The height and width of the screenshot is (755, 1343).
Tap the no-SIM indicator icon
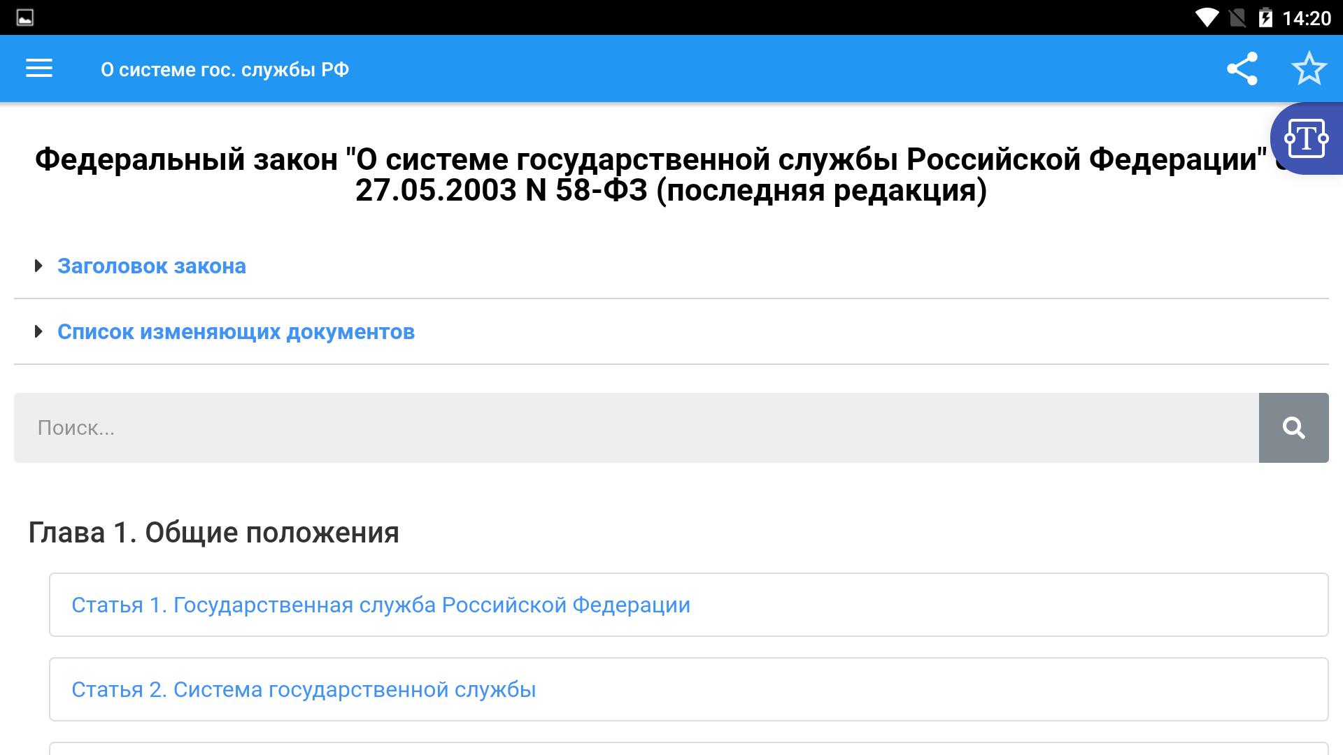tap(1237, 17)
